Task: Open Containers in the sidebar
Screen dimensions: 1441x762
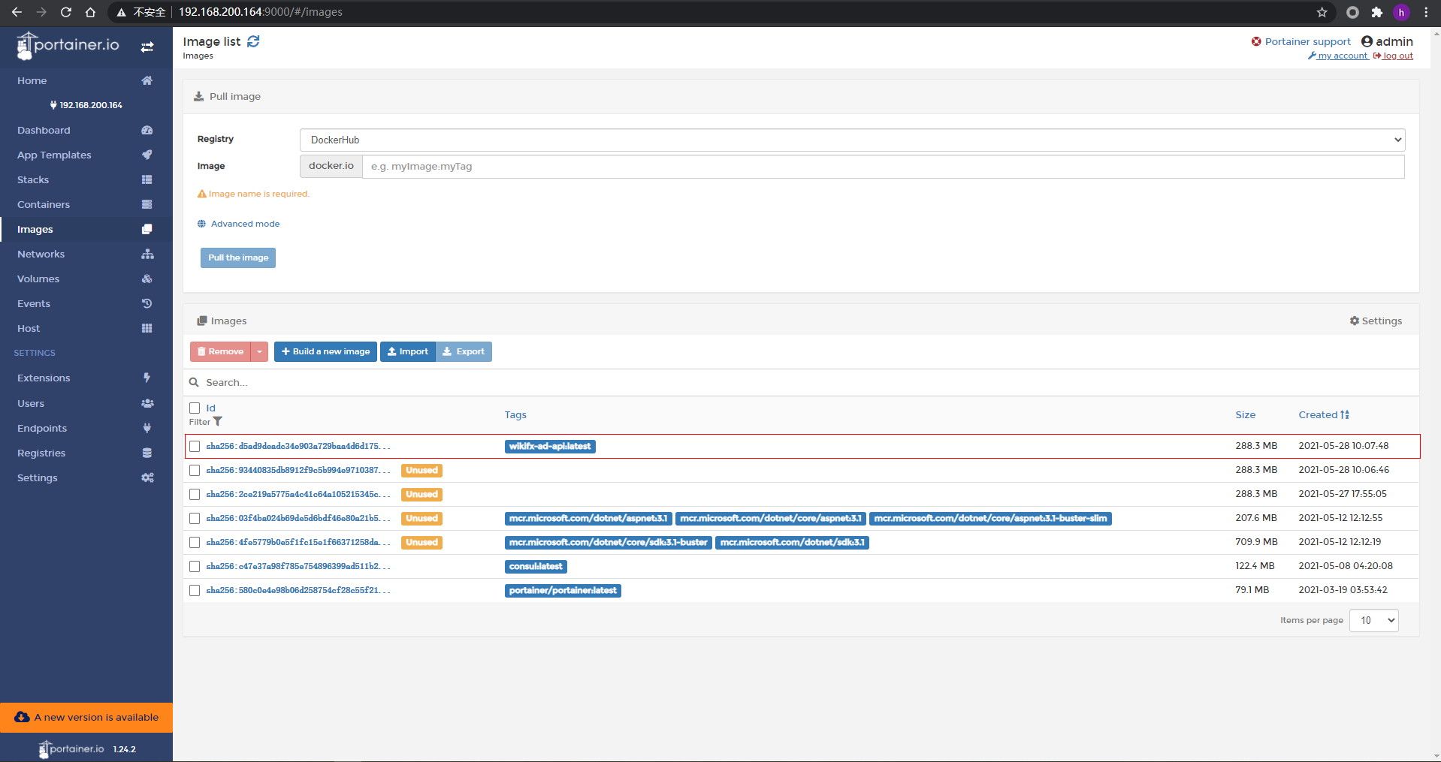Action: click(44, 204)
